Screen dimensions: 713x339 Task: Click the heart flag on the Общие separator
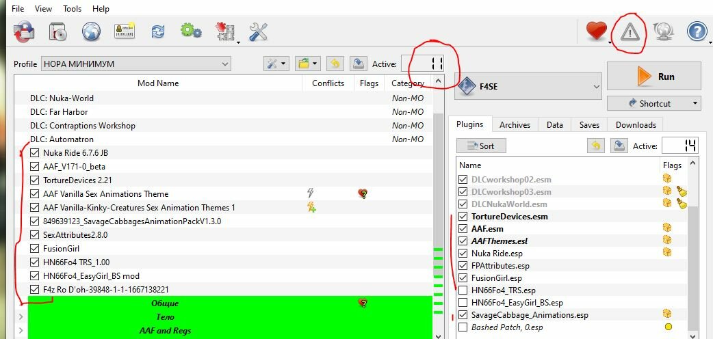tap(363, 303)
